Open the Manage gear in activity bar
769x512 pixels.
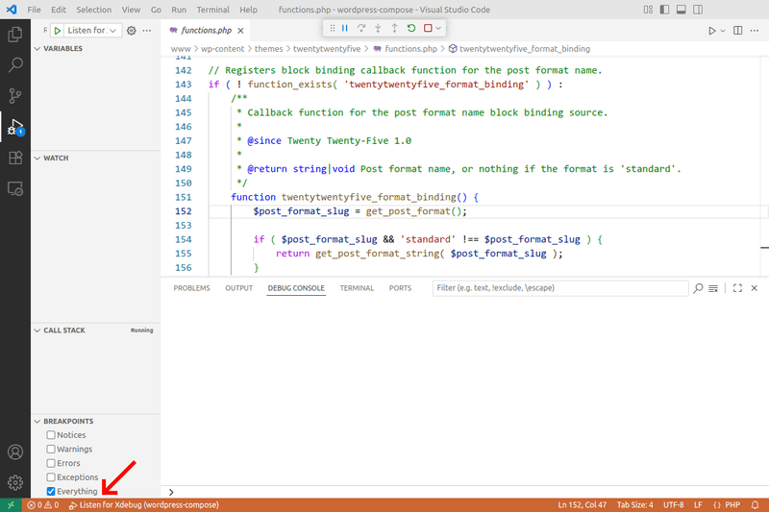[x=15, y=482]
